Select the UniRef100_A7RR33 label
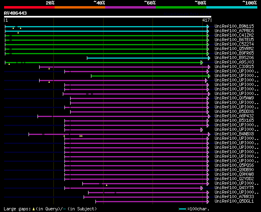261x212 pixels. 234,197
